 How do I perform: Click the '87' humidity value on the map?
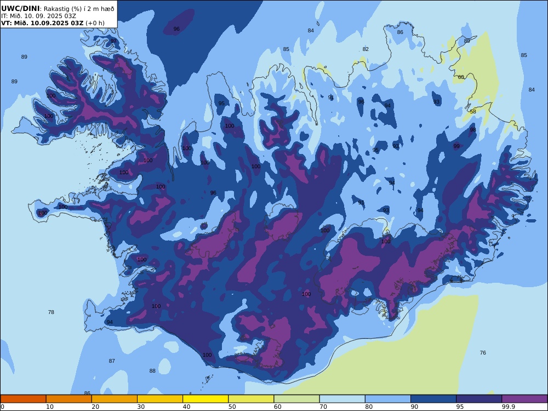click(x=112, y=361)
